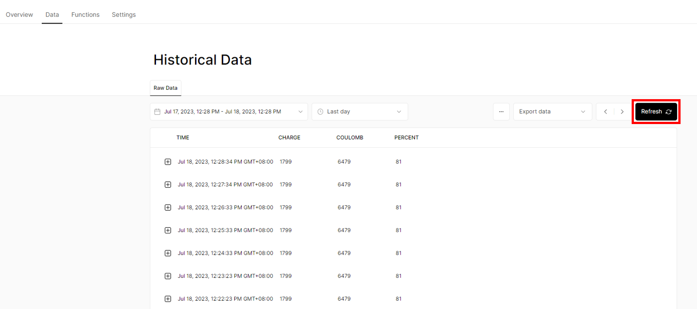
Task: Go to next page with right chevron
Action: (622, 112)
